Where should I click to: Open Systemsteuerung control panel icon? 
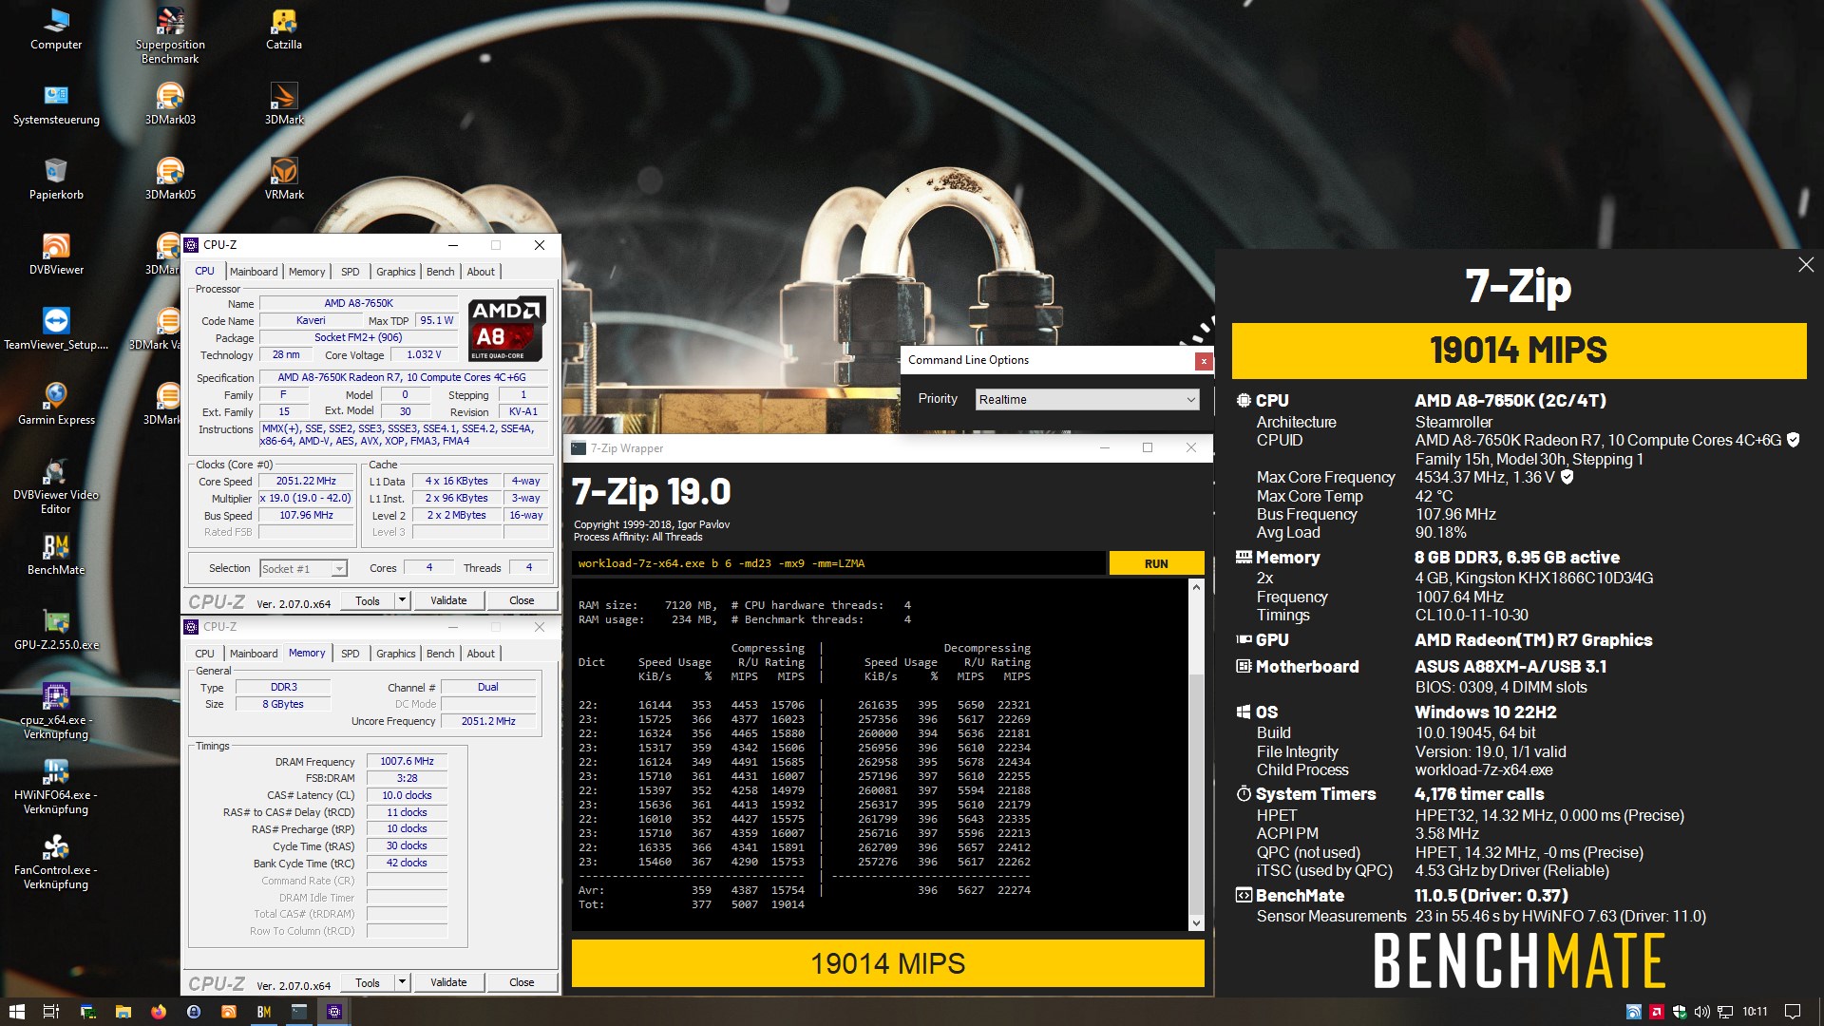tap(56, 104)
